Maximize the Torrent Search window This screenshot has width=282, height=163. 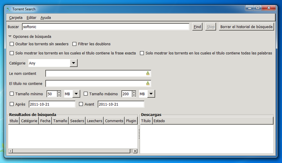(x=258, y=8)
